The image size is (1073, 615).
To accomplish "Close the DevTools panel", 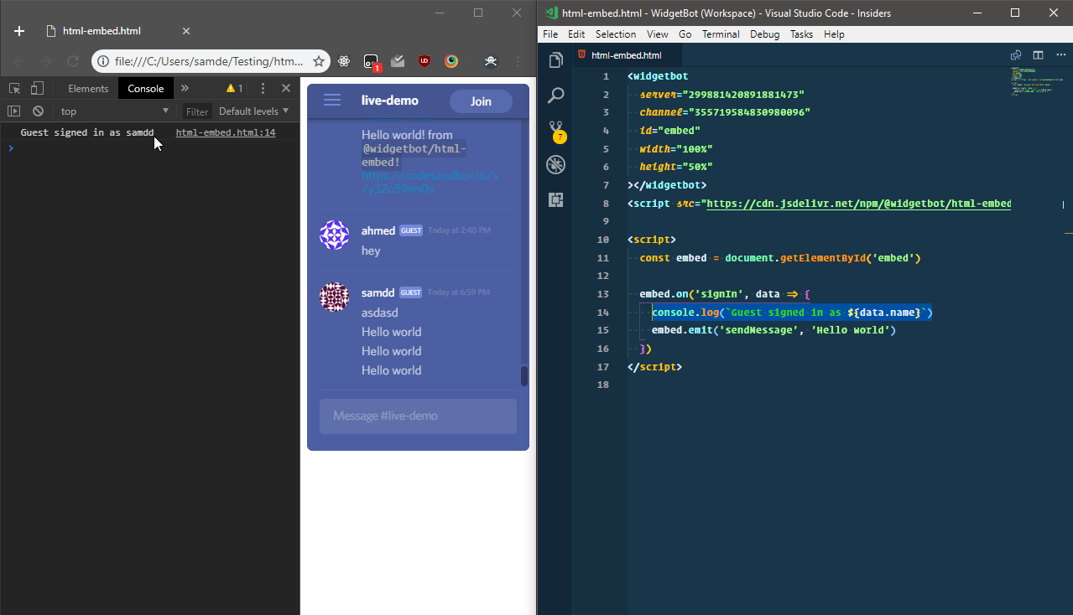I will click(x=286, y=88).
